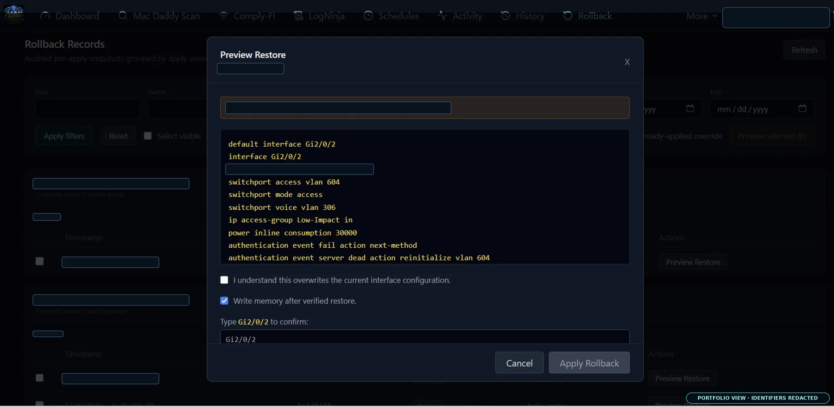Click the Reset filters button
This screenshot has height=407, width=834.
click(x=118, y=136)
